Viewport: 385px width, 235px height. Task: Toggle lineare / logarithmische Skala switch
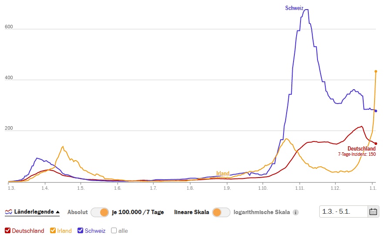(221, 212)
